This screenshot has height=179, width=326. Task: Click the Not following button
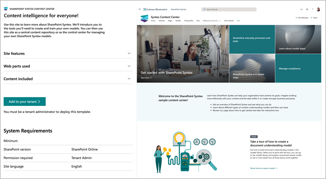coord(302,18)
